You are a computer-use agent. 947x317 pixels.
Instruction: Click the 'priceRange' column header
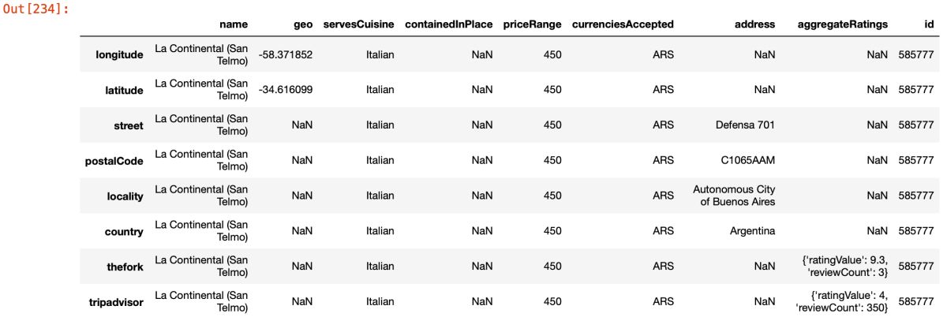coord(532,24)
